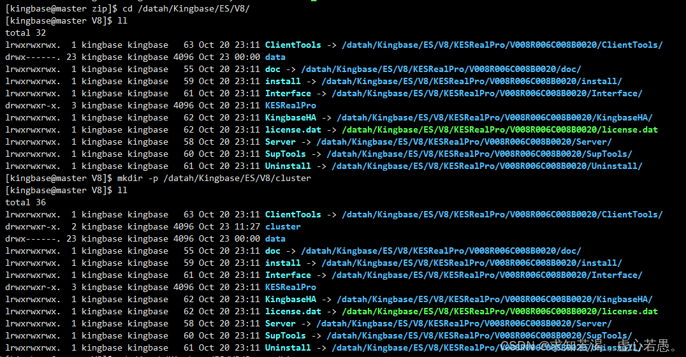The width and height of the screenshot is (686, 357).
Task: Click 'KESRealPro' directory in the total 36 listing
Action: [291, 288]
